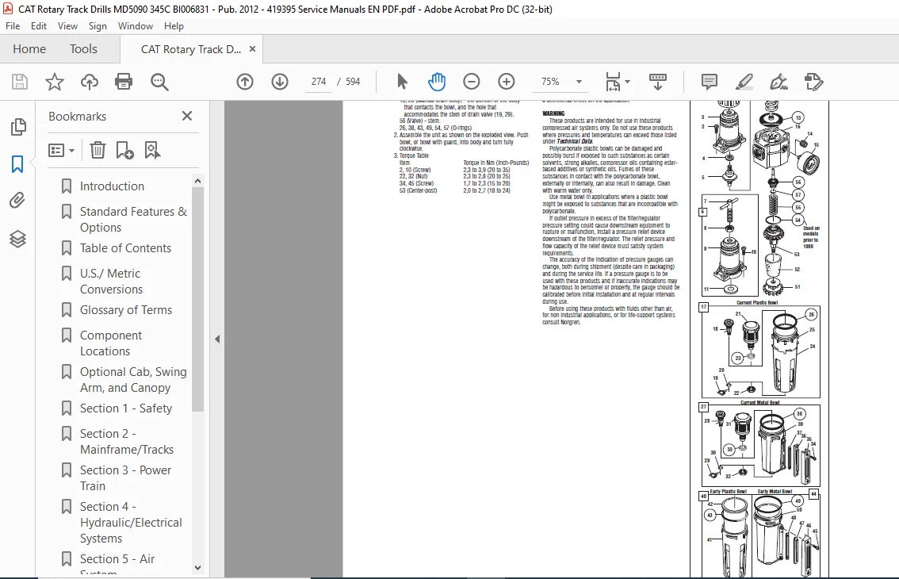Open U.S./ Metric Conversions bookmark
899x579 pixels.
(x=111, y=282)
